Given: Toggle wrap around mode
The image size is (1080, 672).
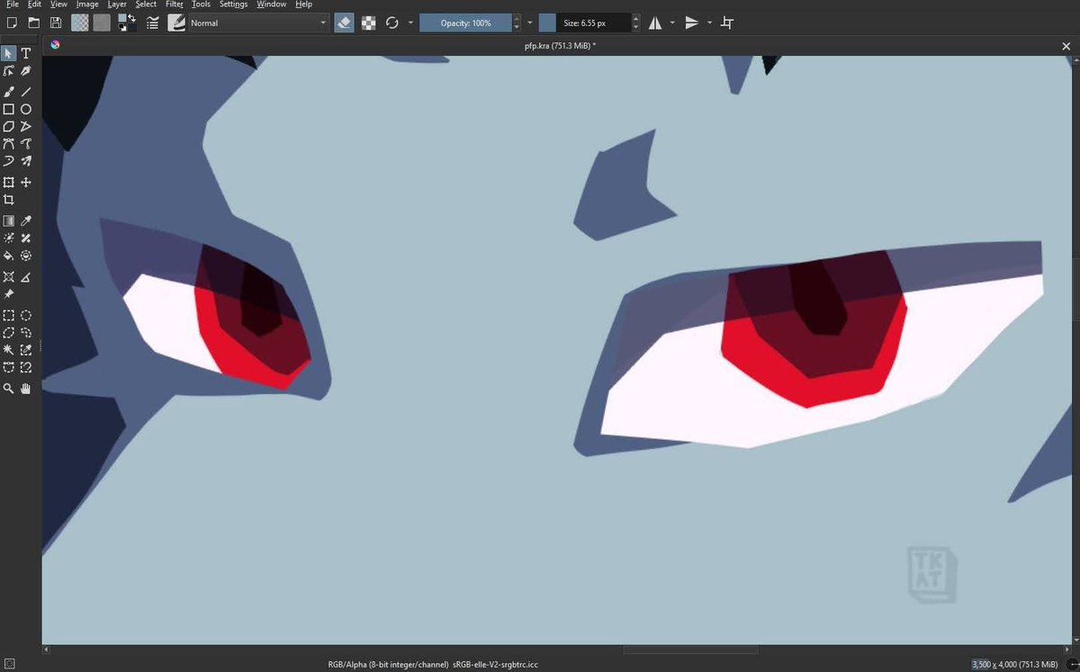Looking at the screenshot, I should 727,22.
